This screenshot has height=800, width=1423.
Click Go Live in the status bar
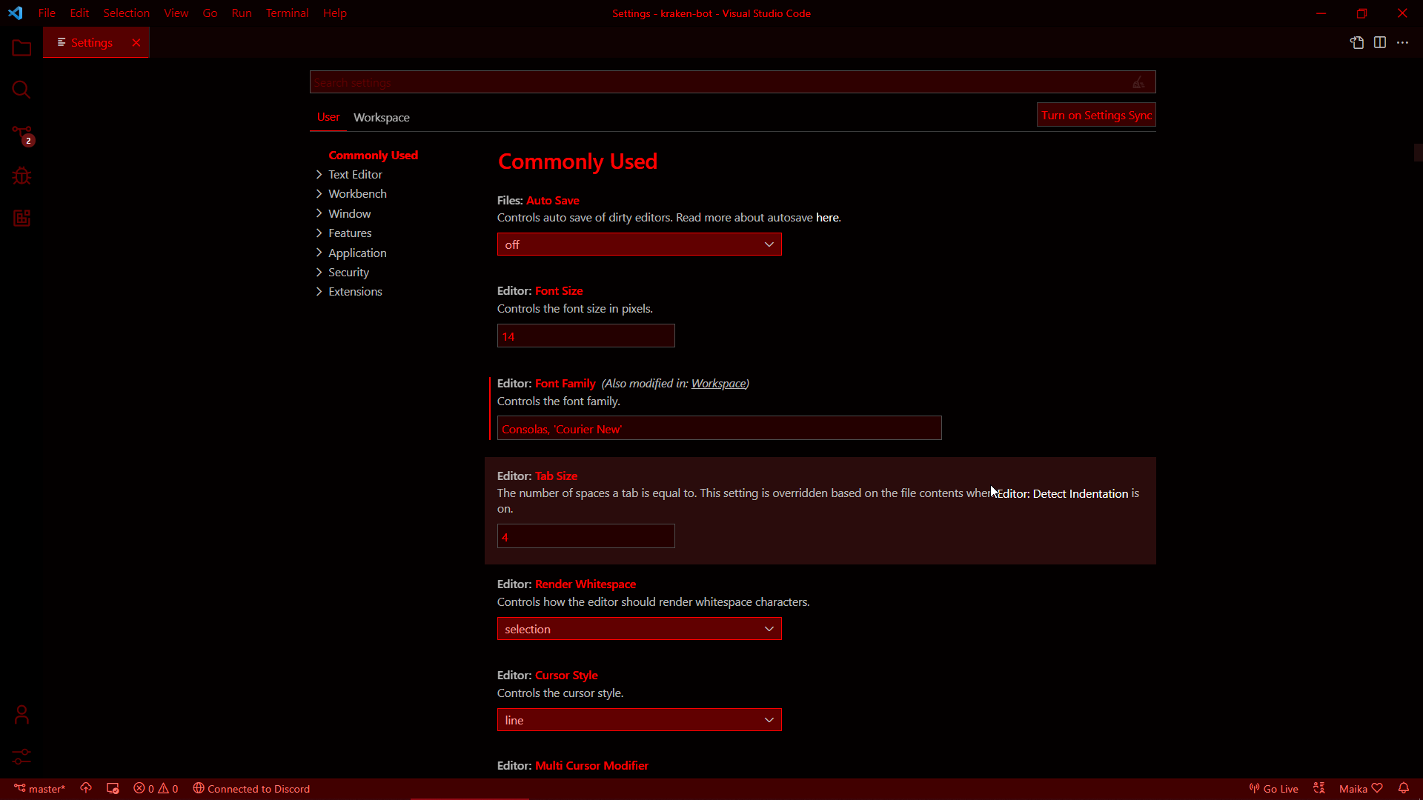[1273, 788]
